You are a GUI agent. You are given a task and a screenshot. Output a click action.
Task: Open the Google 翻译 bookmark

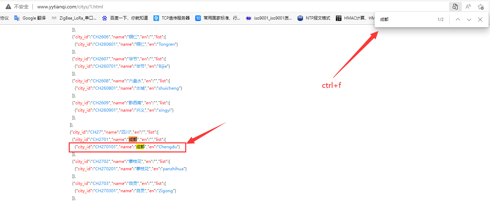[30, 18]
